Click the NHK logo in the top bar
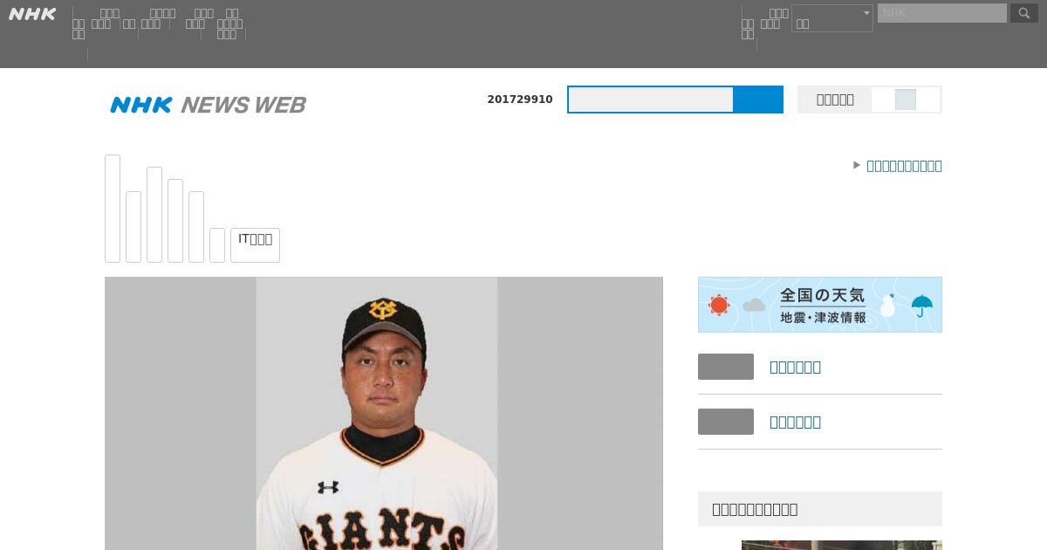Screen dimensions: 1047x550 click(x=32, y=14)
